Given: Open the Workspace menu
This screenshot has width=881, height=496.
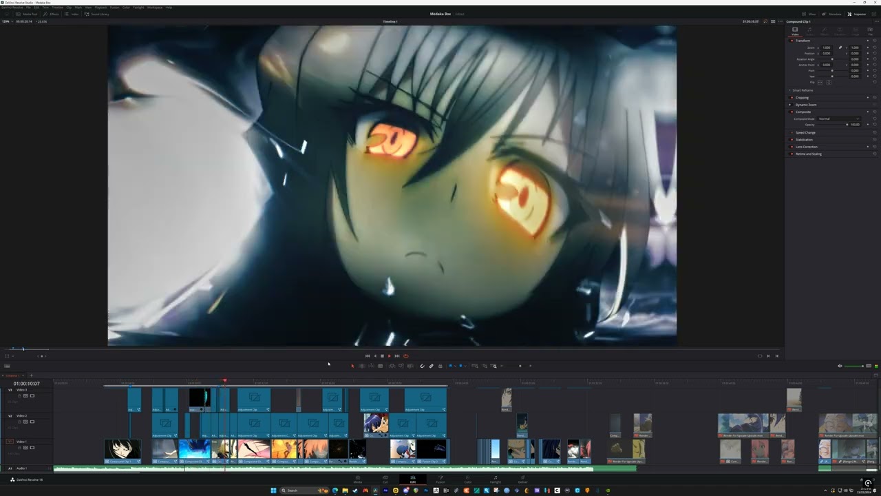Looking at the screenshot, I should (155, 7).
